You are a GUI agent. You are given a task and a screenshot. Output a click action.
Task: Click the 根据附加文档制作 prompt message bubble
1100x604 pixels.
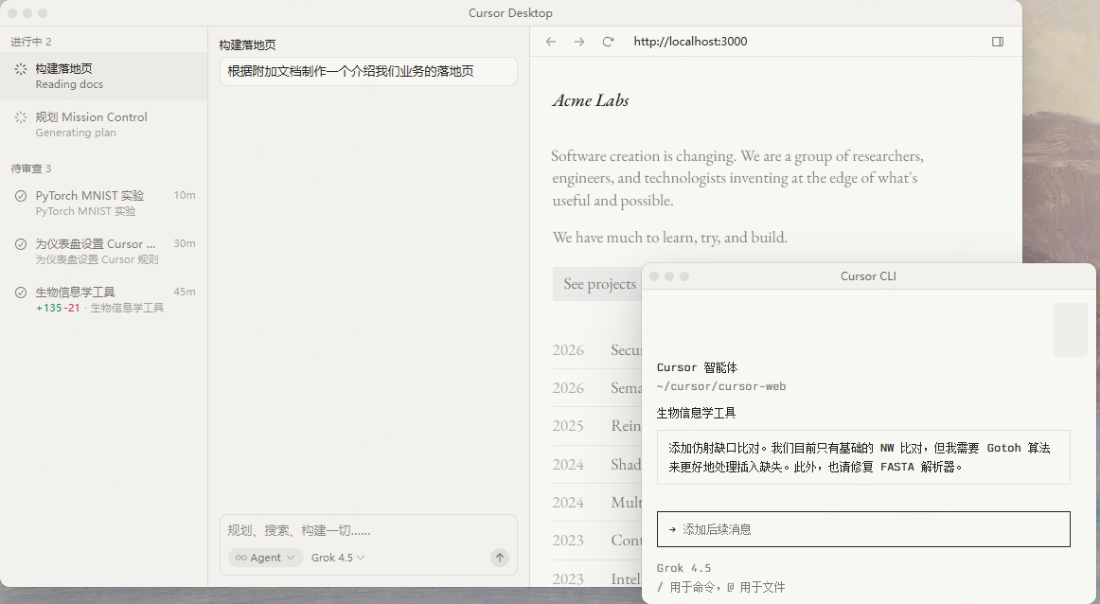click(368, 72)
